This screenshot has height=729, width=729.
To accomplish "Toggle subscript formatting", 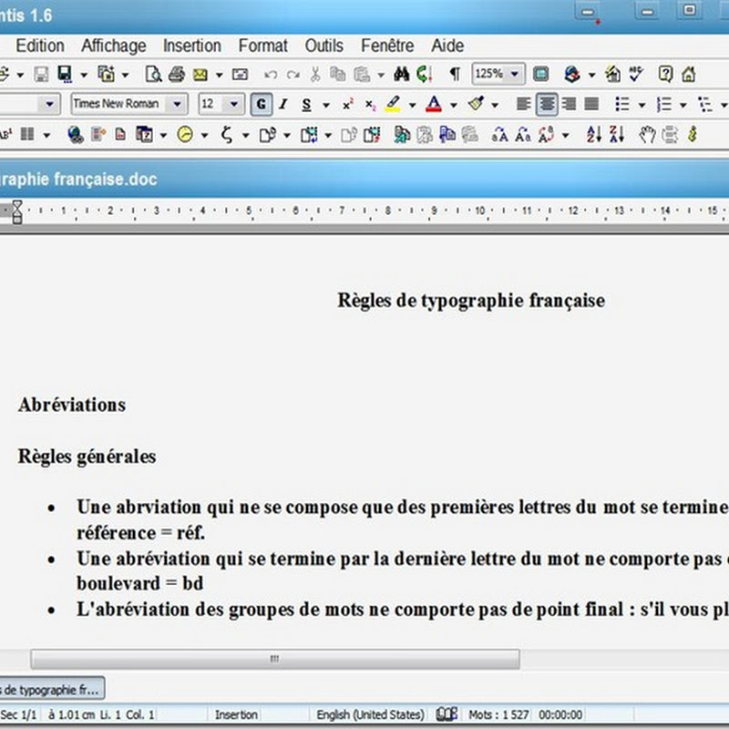I will pos(371,104).
